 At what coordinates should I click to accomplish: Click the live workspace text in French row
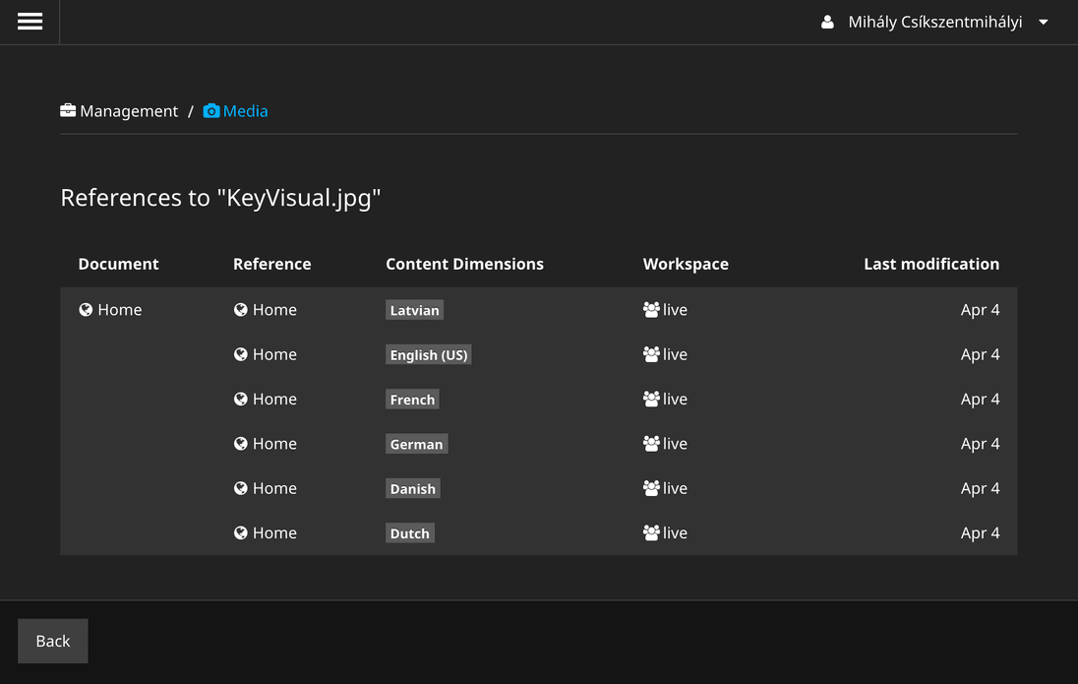coord(675,400)
